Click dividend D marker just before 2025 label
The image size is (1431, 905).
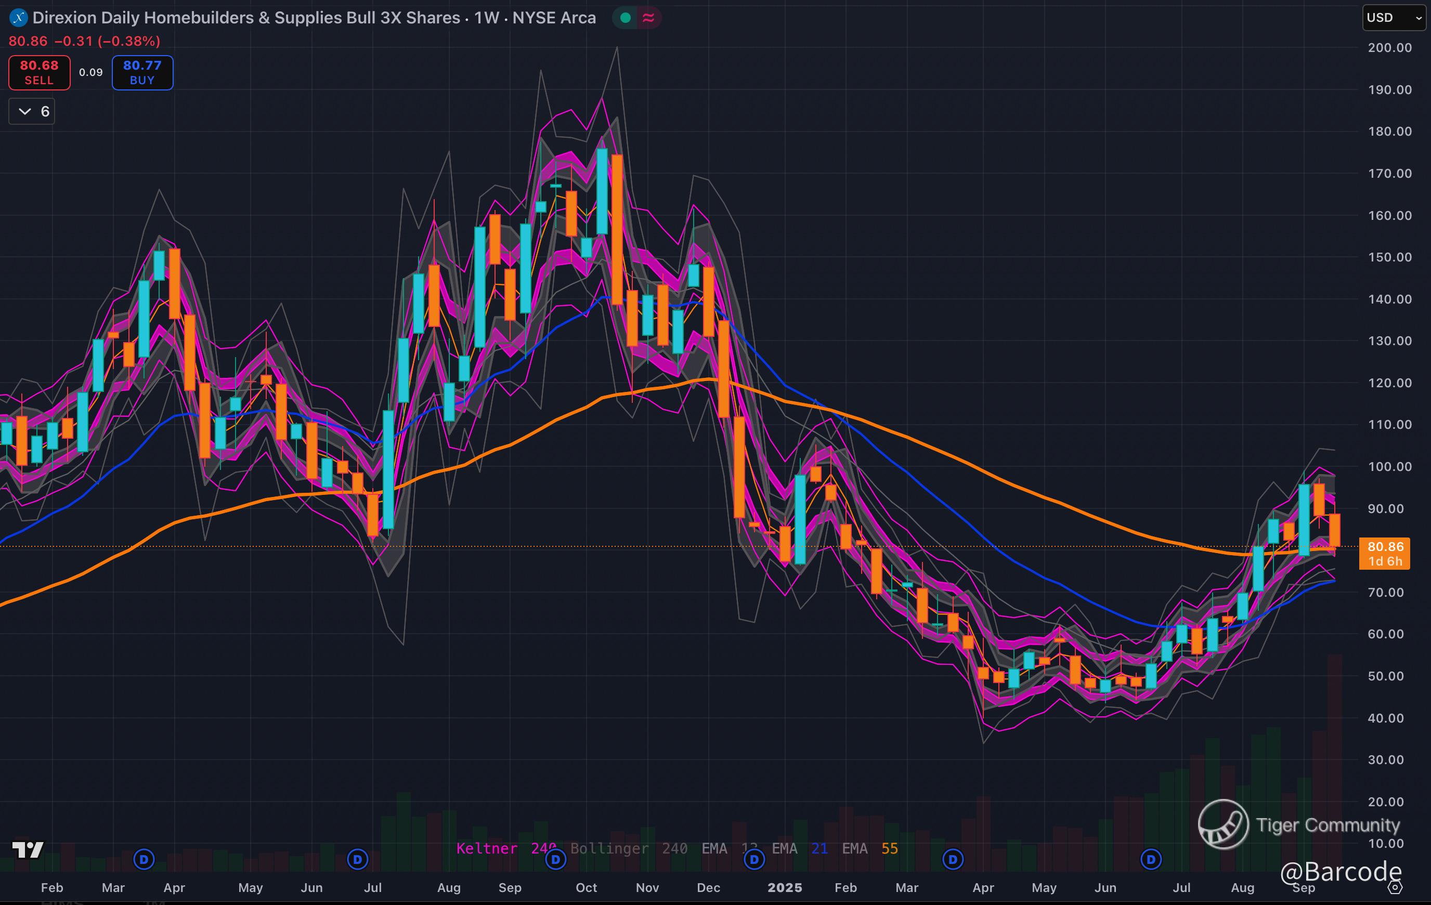754,859
